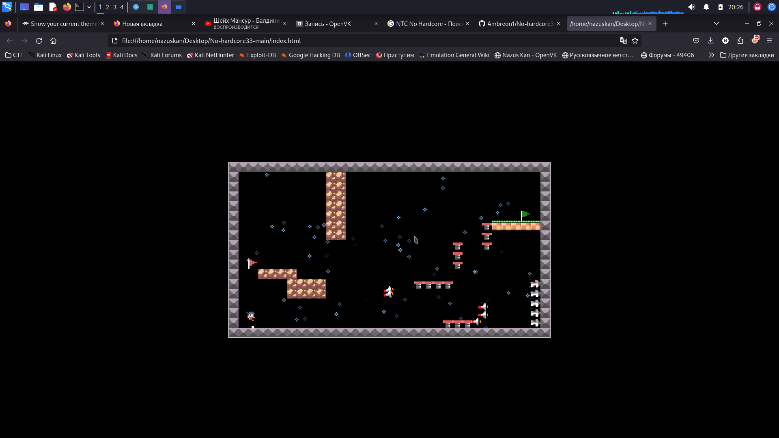Open the Downloads panel

(710, 41)
